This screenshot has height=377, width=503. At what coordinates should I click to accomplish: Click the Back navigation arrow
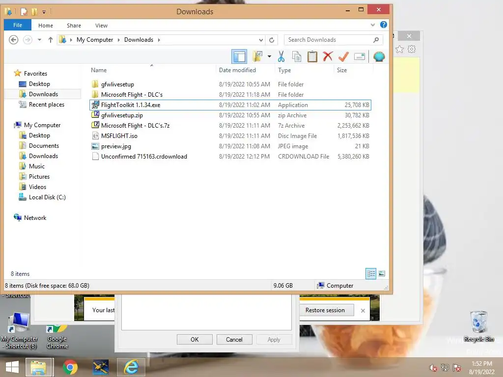click(13, 40)
